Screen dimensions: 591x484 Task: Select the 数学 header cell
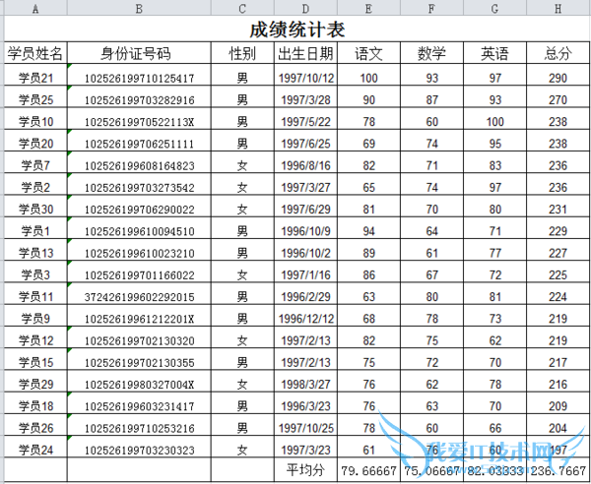coord(431,53)
